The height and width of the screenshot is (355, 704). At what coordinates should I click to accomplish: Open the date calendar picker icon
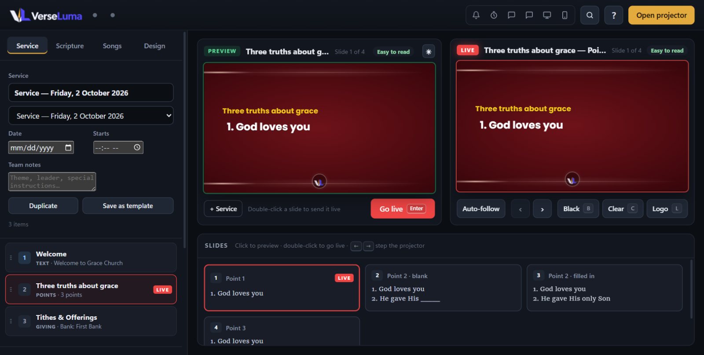click(x=68, y=147)
